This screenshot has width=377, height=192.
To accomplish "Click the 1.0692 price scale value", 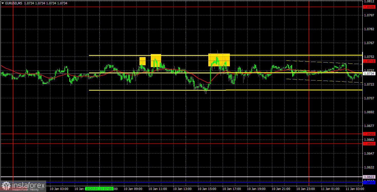I will (369, 112).
